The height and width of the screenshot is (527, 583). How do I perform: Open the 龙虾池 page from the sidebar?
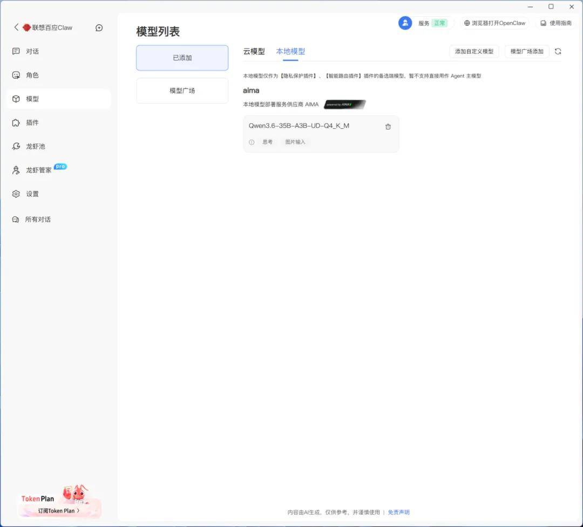(x=59, y=146)
